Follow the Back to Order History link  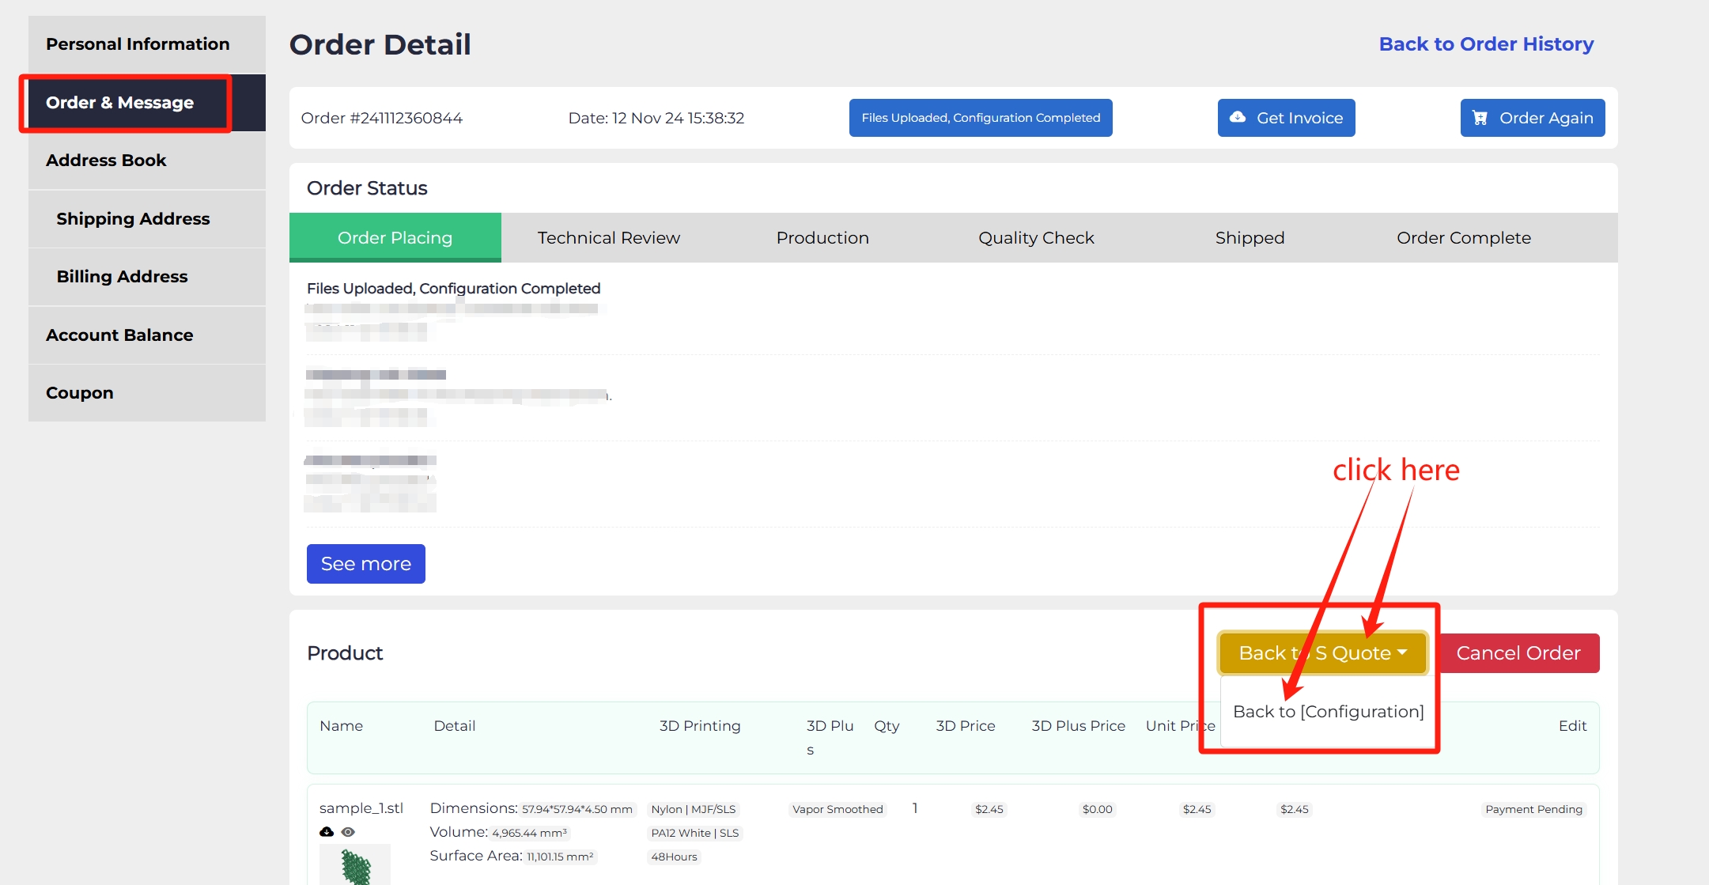coord(1486,44)
